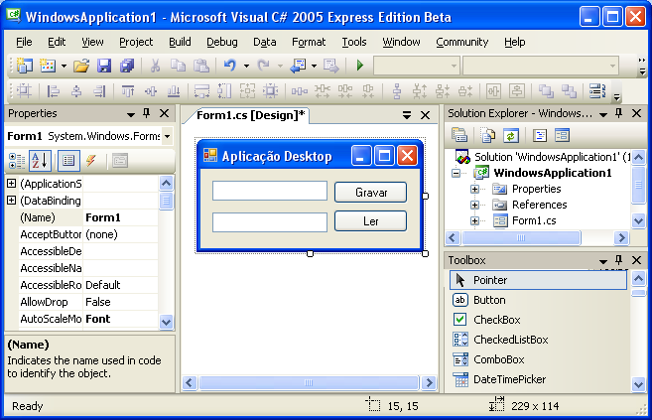Click the Redo arrow icon

(x=263, y=66)
